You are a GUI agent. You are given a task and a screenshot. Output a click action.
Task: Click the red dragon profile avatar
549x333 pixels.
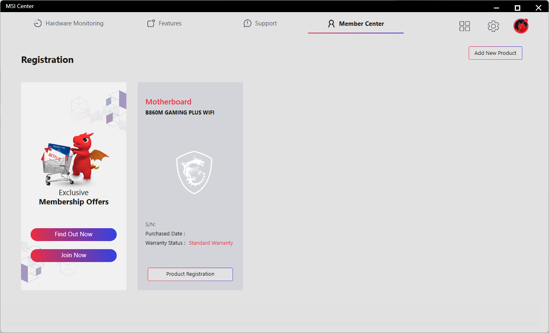pyautogui.click(x=521, y=26)
